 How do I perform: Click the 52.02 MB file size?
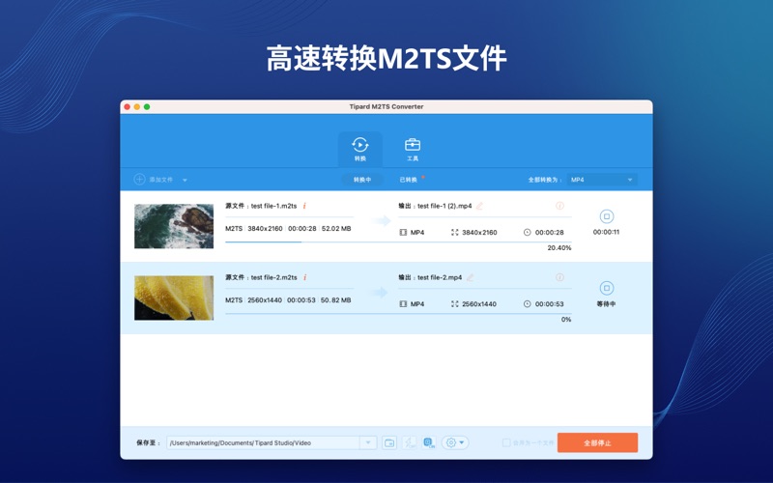[x=336, y=229]
